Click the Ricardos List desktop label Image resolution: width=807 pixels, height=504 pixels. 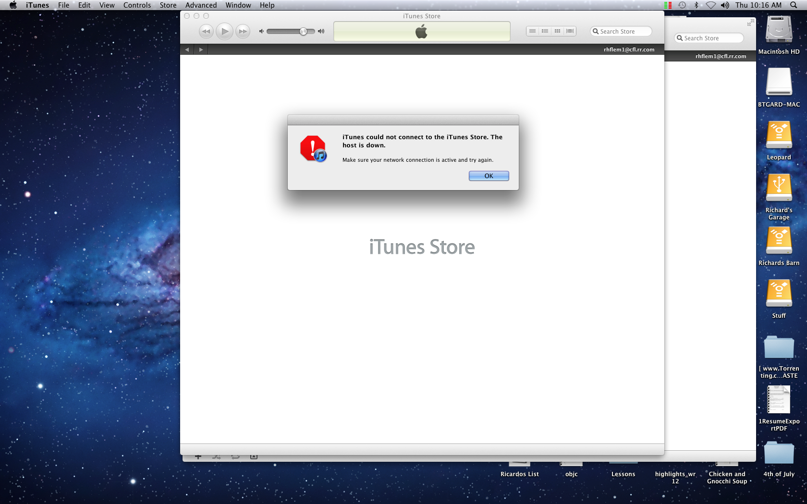[519, 474]
